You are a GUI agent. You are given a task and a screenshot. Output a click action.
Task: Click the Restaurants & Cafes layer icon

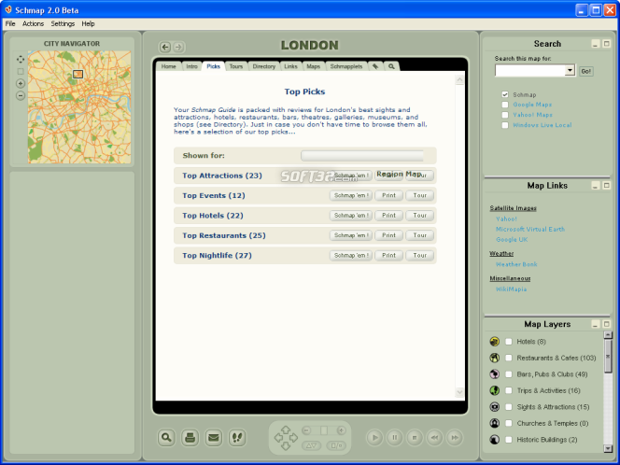click(494, 358)
